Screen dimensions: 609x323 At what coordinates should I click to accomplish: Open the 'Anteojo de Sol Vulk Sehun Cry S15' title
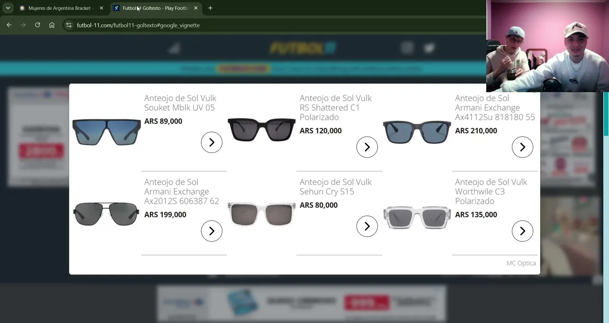(336, 187)
